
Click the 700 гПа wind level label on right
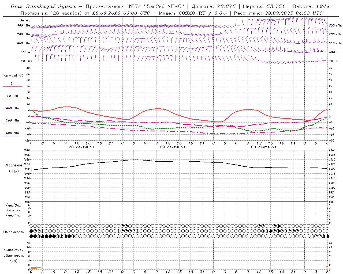click(x=335, y=34)
